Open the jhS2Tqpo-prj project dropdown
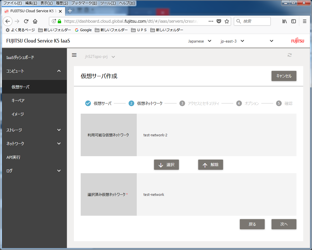The image size is (312, 250). pyautogui.click(x=100, y=57)
